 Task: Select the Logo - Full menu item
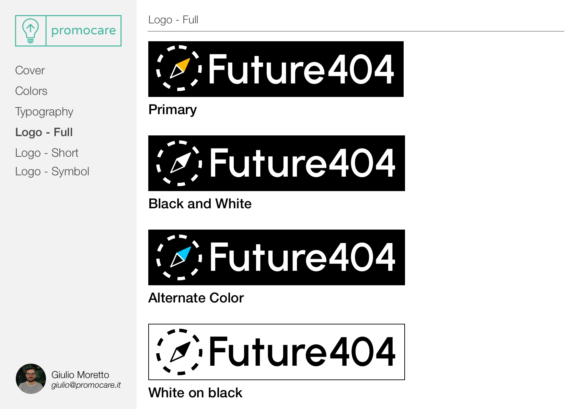pos(44,132)
